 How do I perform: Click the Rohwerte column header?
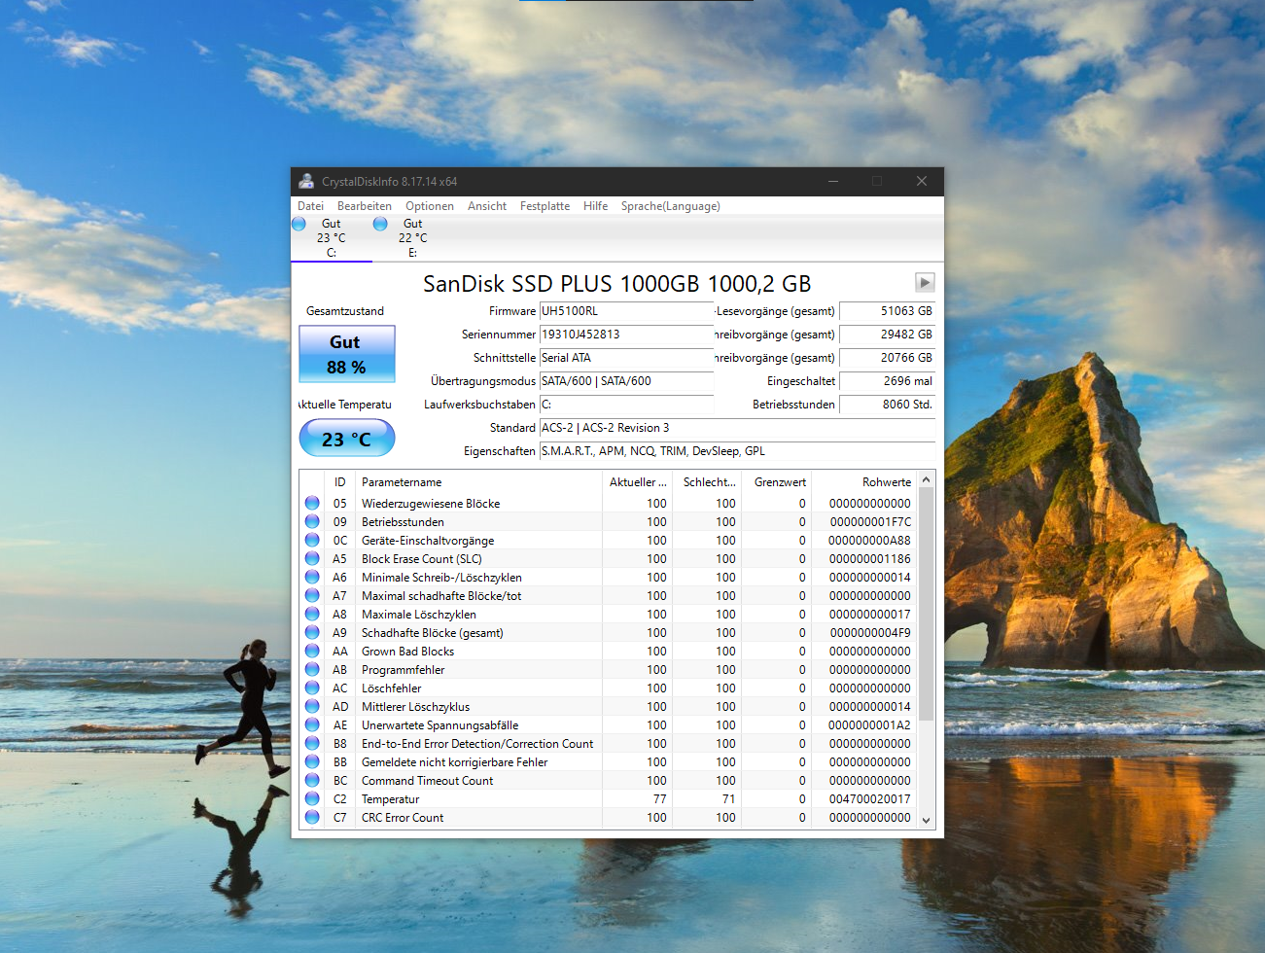(x=864, y=482)
